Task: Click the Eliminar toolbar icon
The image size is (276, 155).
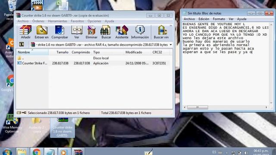Action: tap(91, 32)
